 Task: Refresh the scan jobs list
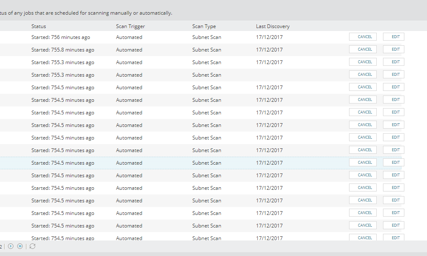pos(32,246)
